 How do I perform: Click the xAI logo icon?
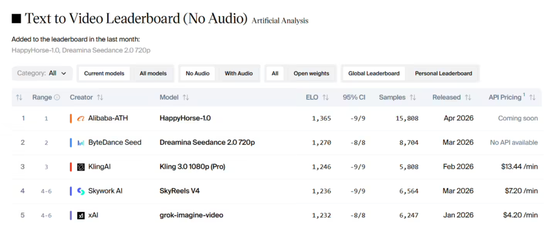coord(81,215)
